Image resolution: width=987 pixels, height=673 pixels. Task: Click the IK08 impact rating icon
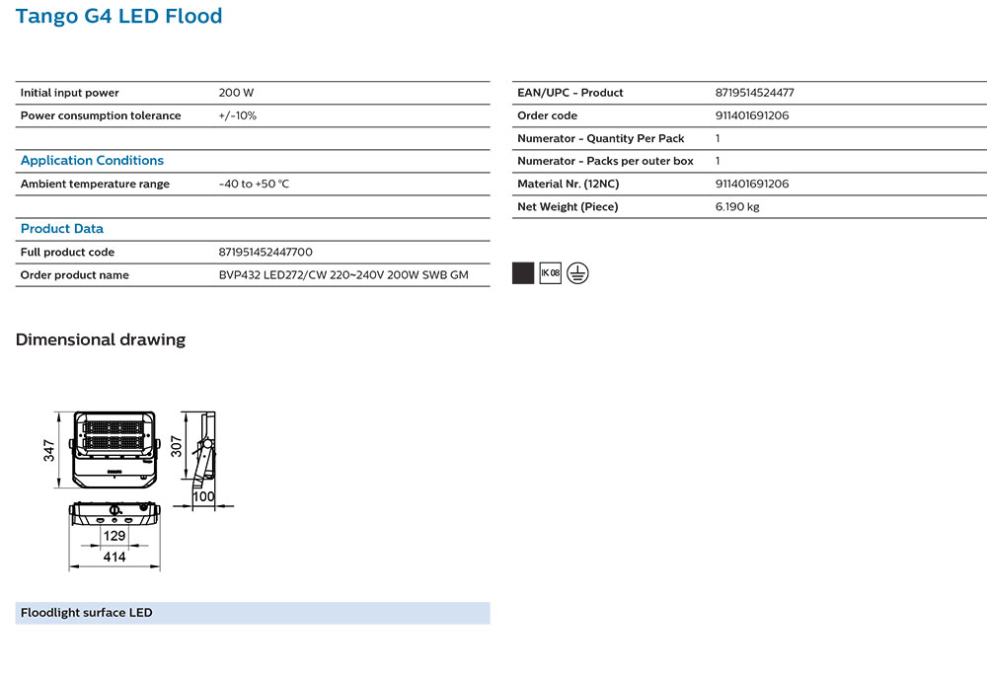[550, 272]
